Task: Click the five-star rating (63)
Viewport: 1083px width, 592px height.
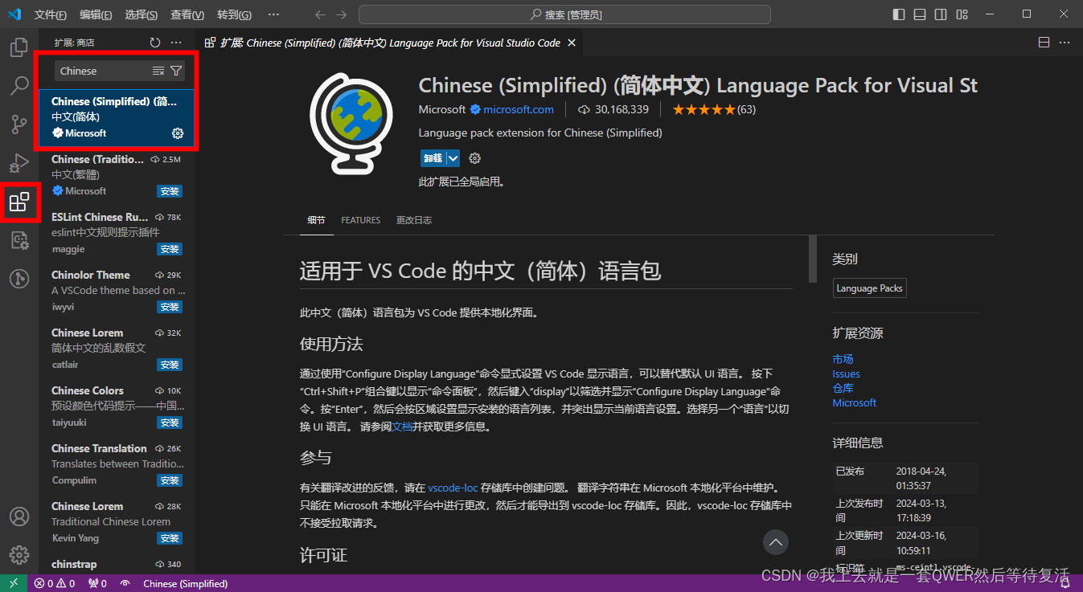Action: point(714,109)
